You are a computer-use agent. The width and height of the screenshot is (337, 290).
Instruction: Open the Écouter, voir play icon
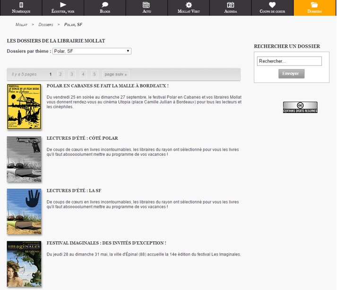tap(63, 5)
